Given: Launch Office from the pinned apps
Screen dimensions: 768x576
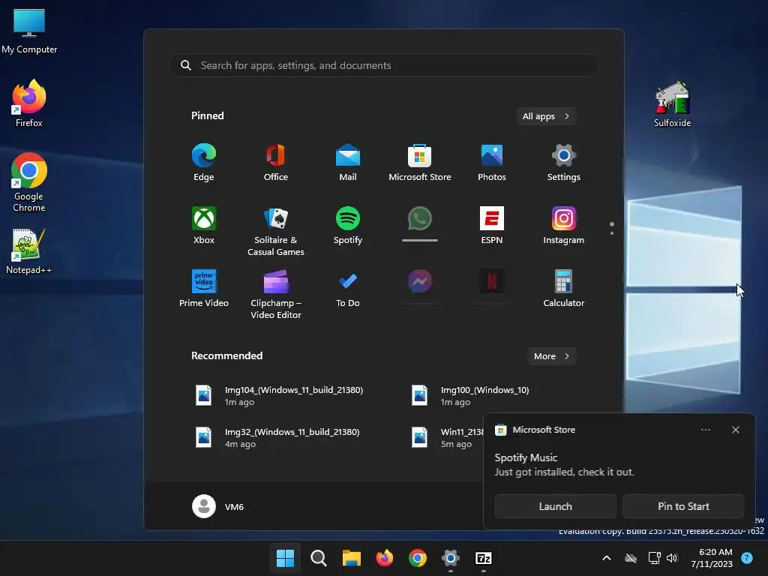Looking at the screenshot, I should tap(276, 163).
